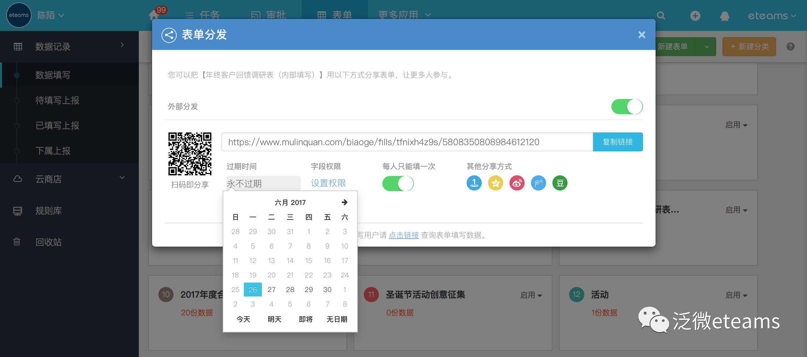Image resolution: width=807 pixels, height=357 pixels.
Task: Click the yellow Qzone star share icon
Action: coord(495,183)
